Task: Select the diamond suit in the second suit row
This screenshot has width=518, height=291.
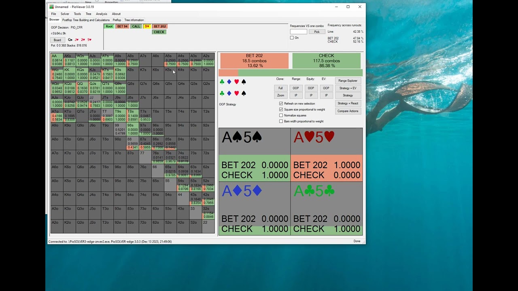Action: tap(229, 93)
